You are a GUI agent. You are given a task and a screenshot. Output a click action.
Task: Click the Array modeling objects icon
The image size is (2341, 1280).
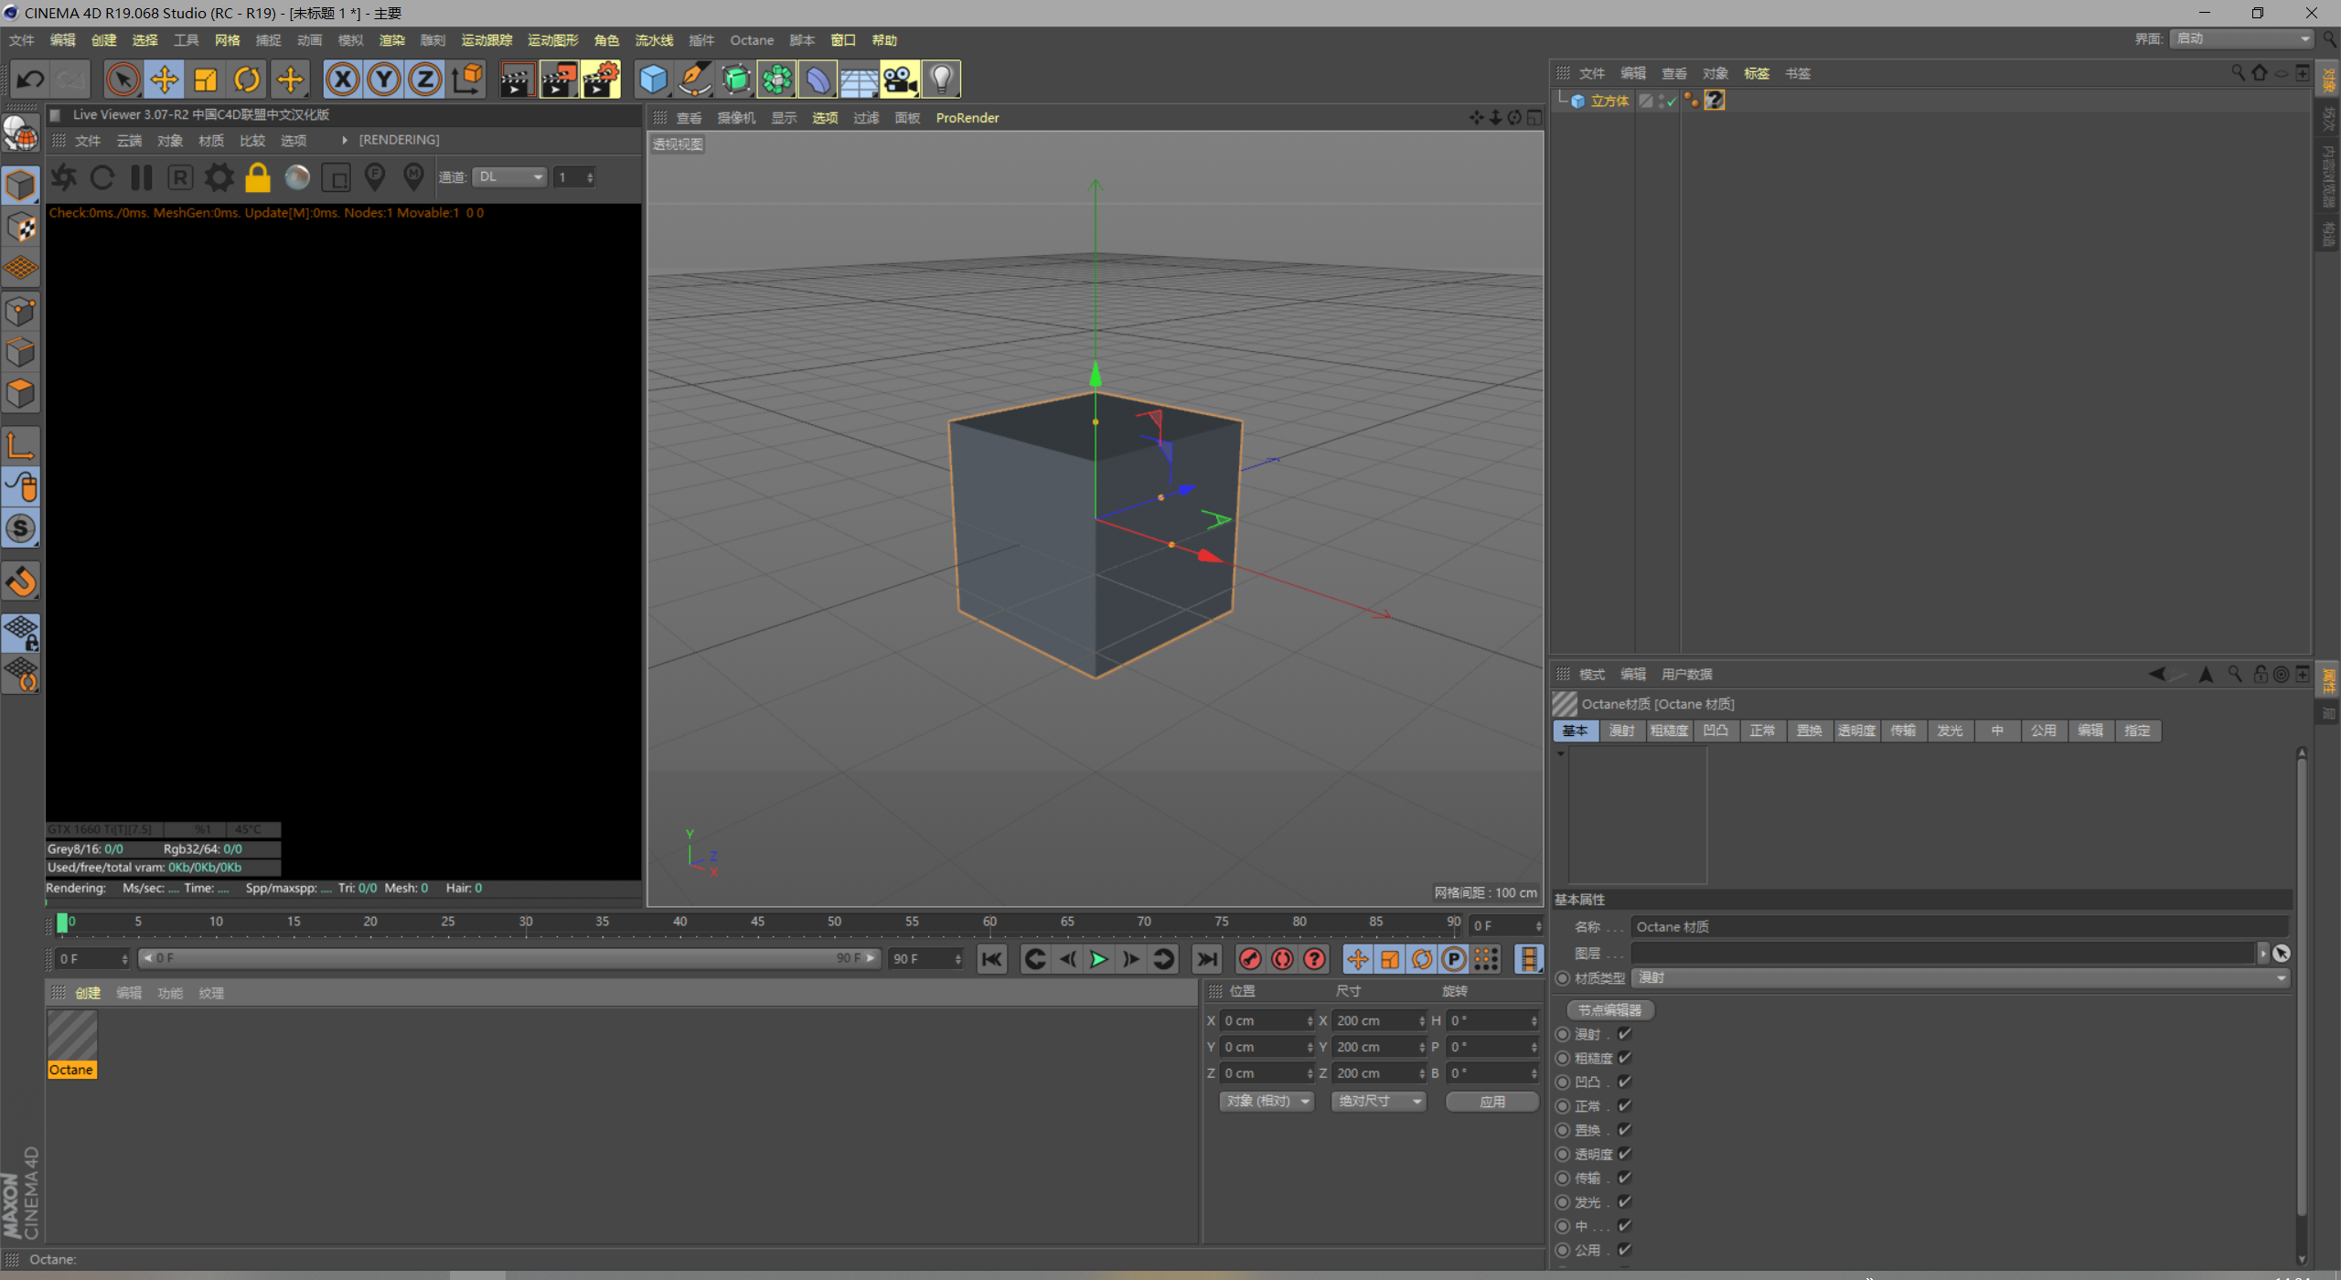pyautogui.click(x=776, y=80)
